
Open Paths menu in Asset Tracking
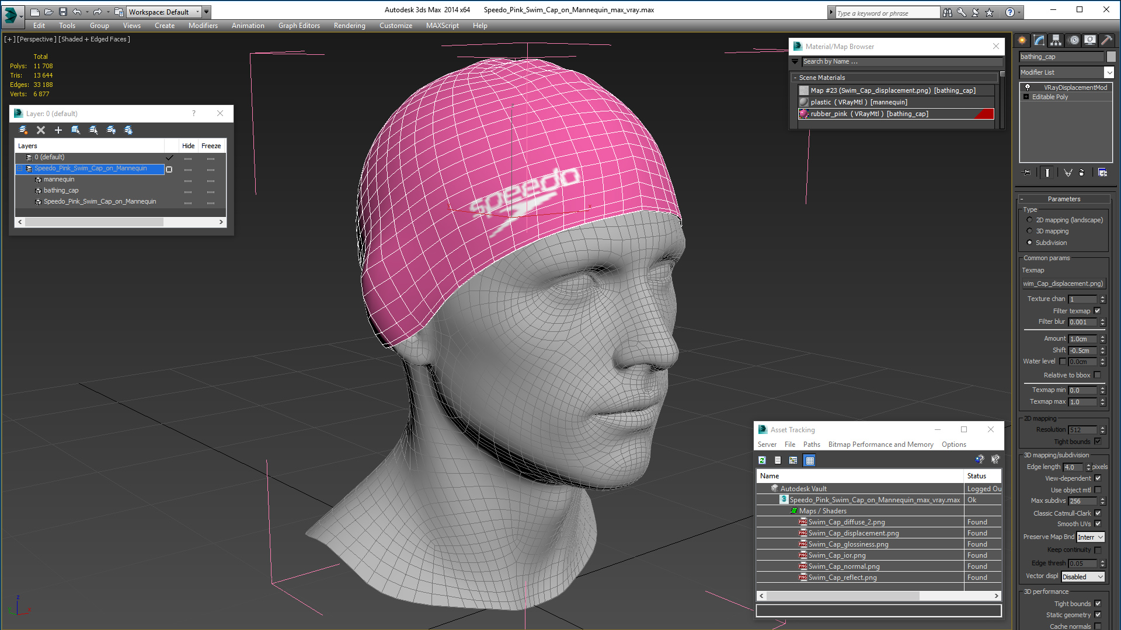click(x=812, y=444)
